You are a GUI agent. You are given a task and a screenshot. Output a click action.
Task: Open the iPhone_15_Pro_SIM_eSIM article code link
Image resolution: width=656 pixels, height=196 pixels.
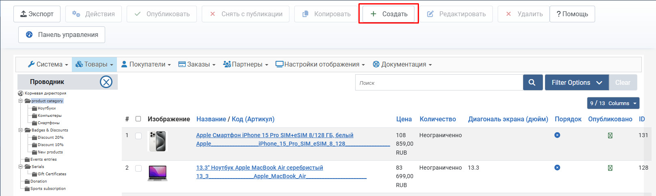[x=293, y=144]
